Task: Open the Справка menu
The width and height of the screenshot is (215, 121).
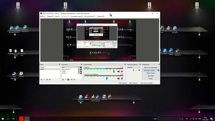Action: [x=101, y=16]
